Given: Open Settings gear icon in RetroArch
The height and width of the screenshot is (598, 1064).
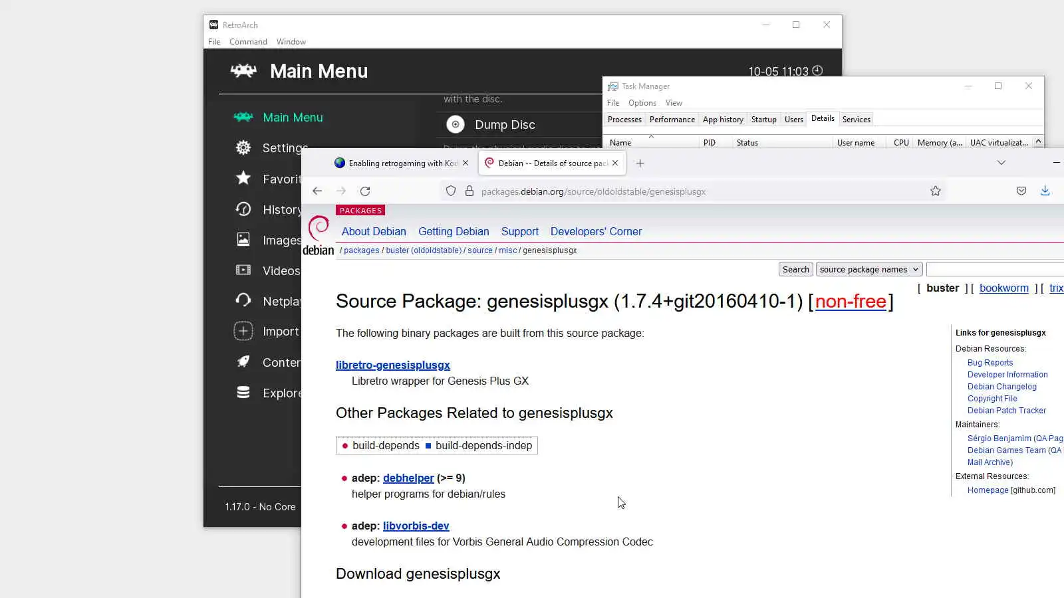Looking at the screenshot, I should pyautogui.click(x=243, y=148).
